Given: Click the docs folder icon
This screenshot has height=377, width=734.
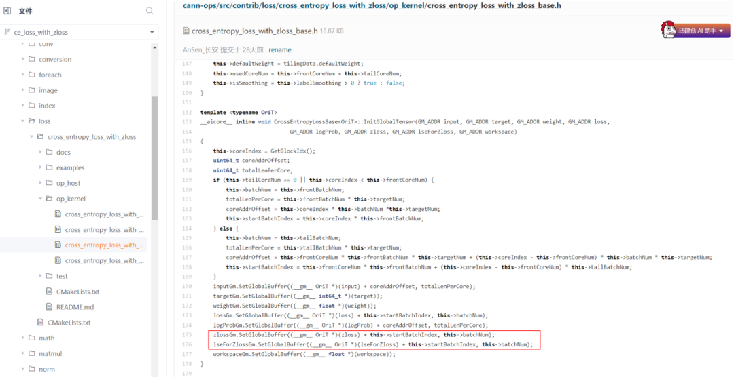Looking at the screenshot, I should pyautogui.click(x=49, y=153).
